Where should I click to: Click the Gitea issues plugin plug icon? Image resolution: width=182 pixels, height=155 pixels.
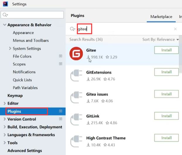76,97
